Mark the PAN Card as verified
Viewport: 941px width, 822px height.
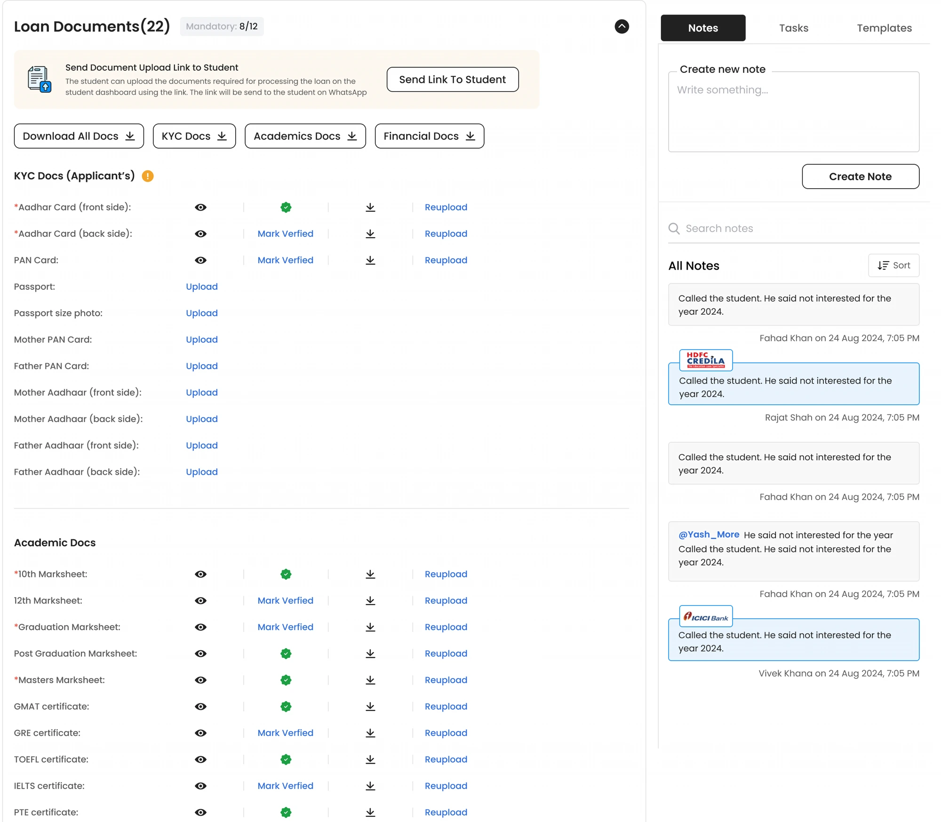(x=285, y=260)
